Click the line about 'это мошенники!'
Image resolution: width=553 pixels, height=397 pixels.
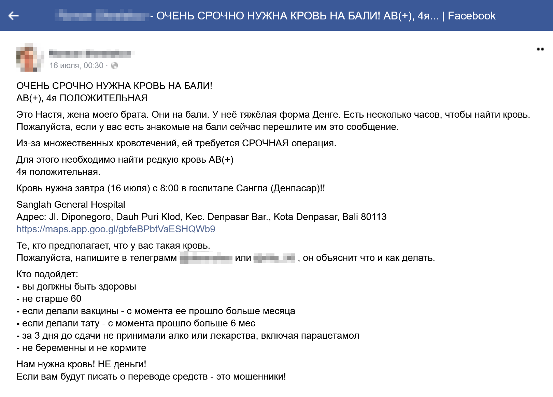coord(151,377)
